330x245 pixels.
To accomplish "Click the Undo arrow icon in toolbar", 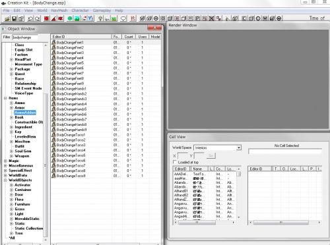I will (30, 18).
